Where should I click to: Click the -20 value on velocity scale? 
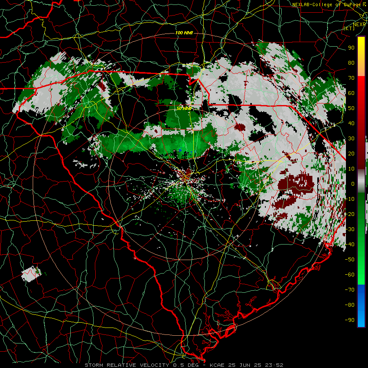[350, 214]
